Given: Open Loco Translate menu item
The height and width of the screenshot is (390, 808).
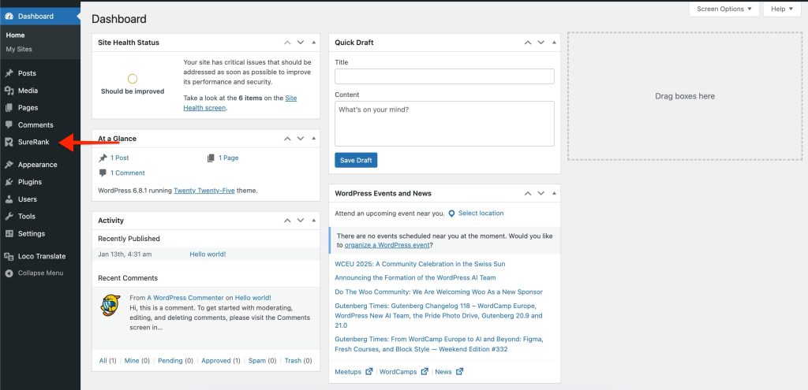Looking at the screenshot, I should pyautogui.click(x=40, y=256).
